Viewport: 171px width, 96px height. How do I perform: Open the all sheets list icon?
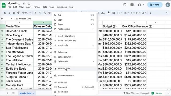point(13,93)
